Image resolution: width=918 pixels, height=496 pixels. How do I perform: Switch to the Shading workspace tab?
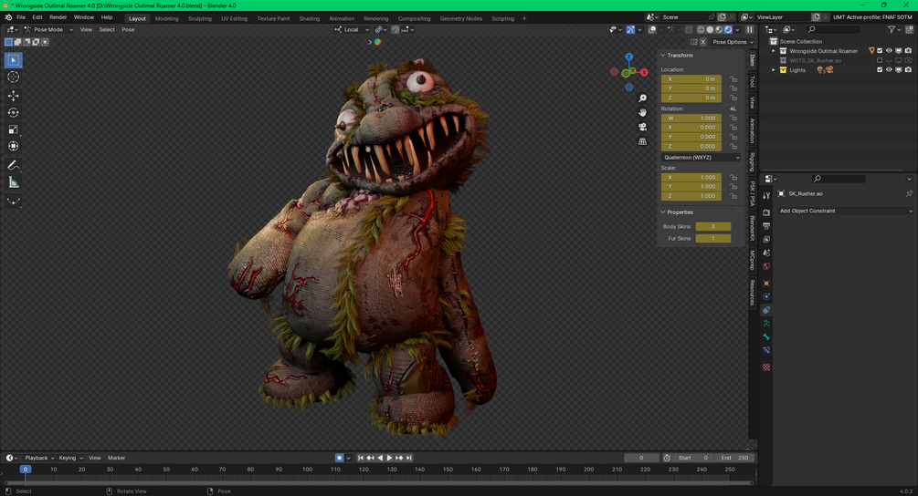pyautogui.click(x=310, y=18)
